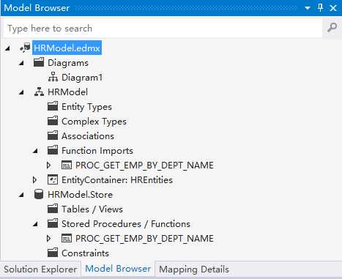The image size is (342, 279).
Task: Collapse the Stored Procedures / Functions node
Action: (x=35, y=224)
